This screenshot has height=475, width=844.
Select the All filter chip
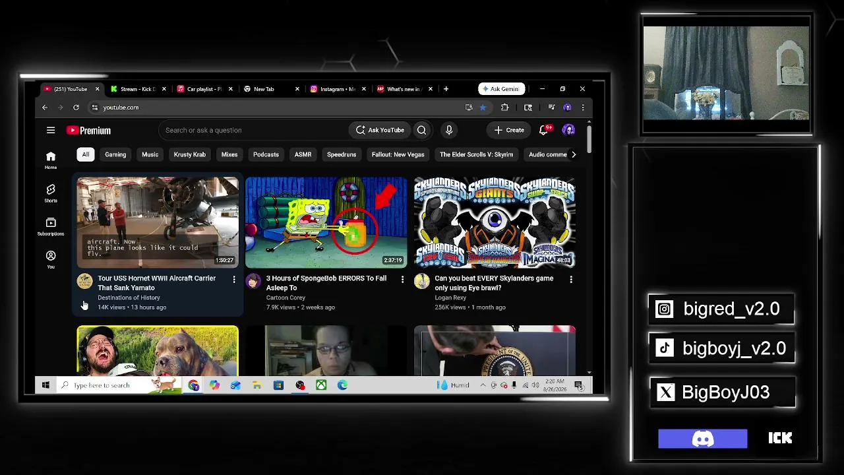(85, 154)
